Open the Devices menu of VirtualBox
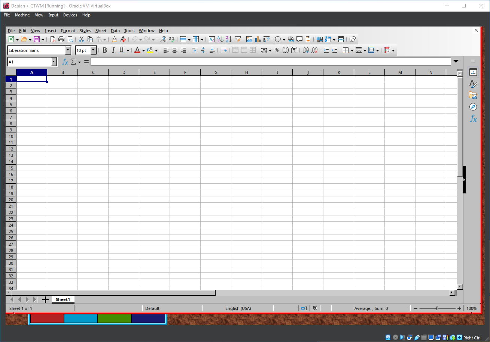Viewport: 490px width, 342px height. 70,15
